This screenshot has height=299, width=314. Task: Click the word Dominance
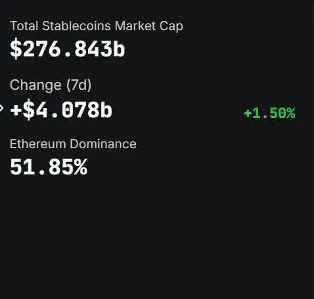(x=103, y=144)
